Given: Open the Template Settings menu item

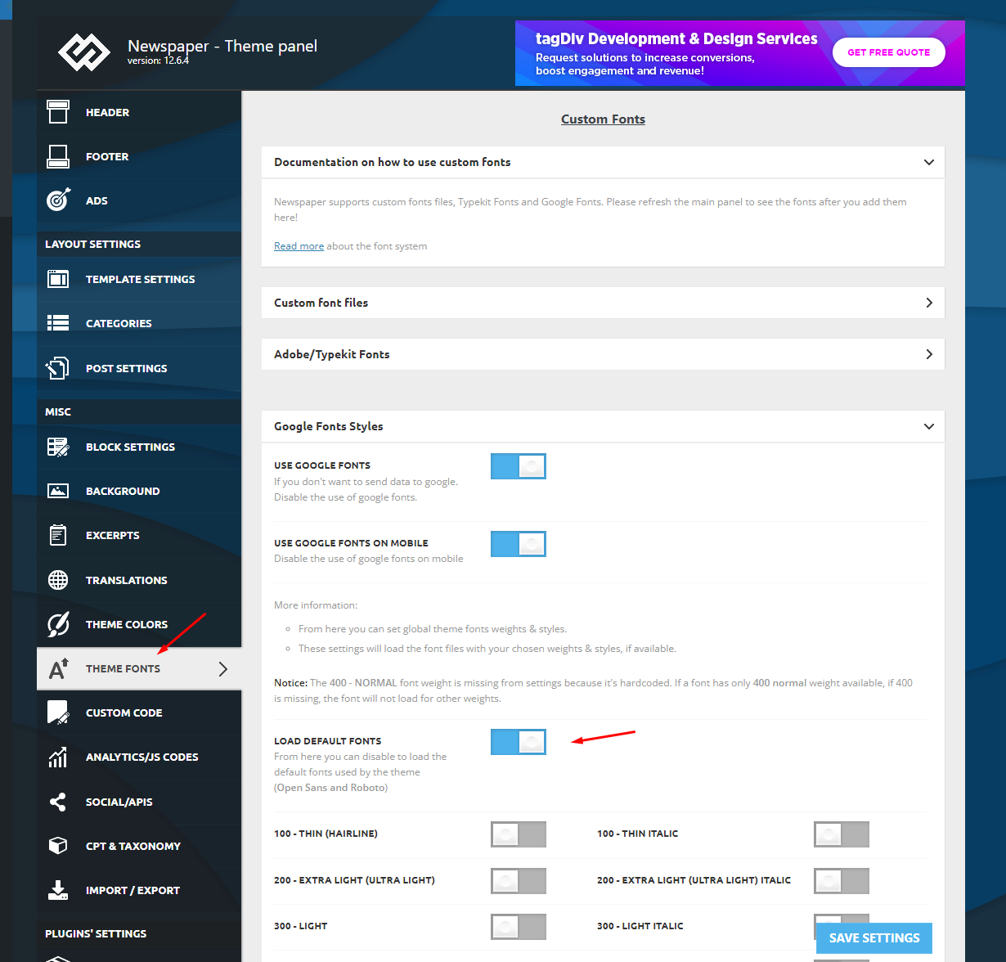Looking at the screenshot, I should [140, 279].
